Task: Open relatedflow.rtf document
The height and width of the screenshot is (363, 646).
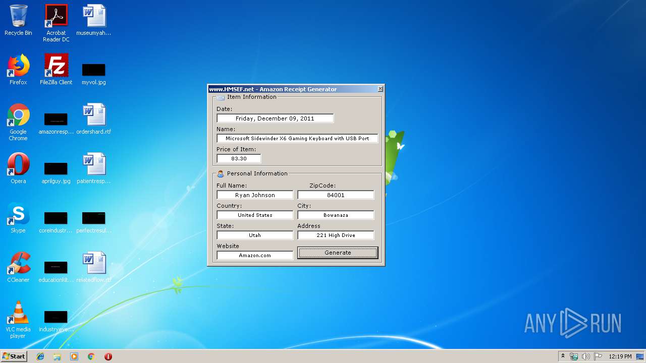Action: coord(94,267)
